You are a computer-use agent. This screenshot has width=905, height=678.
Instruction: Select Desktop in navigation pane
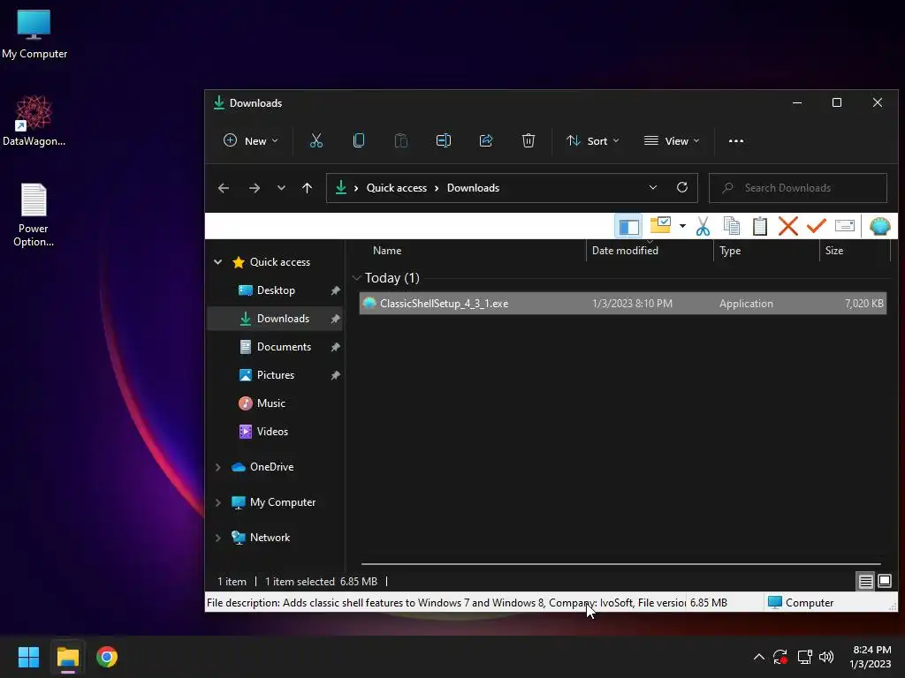[x=275, y=290]
